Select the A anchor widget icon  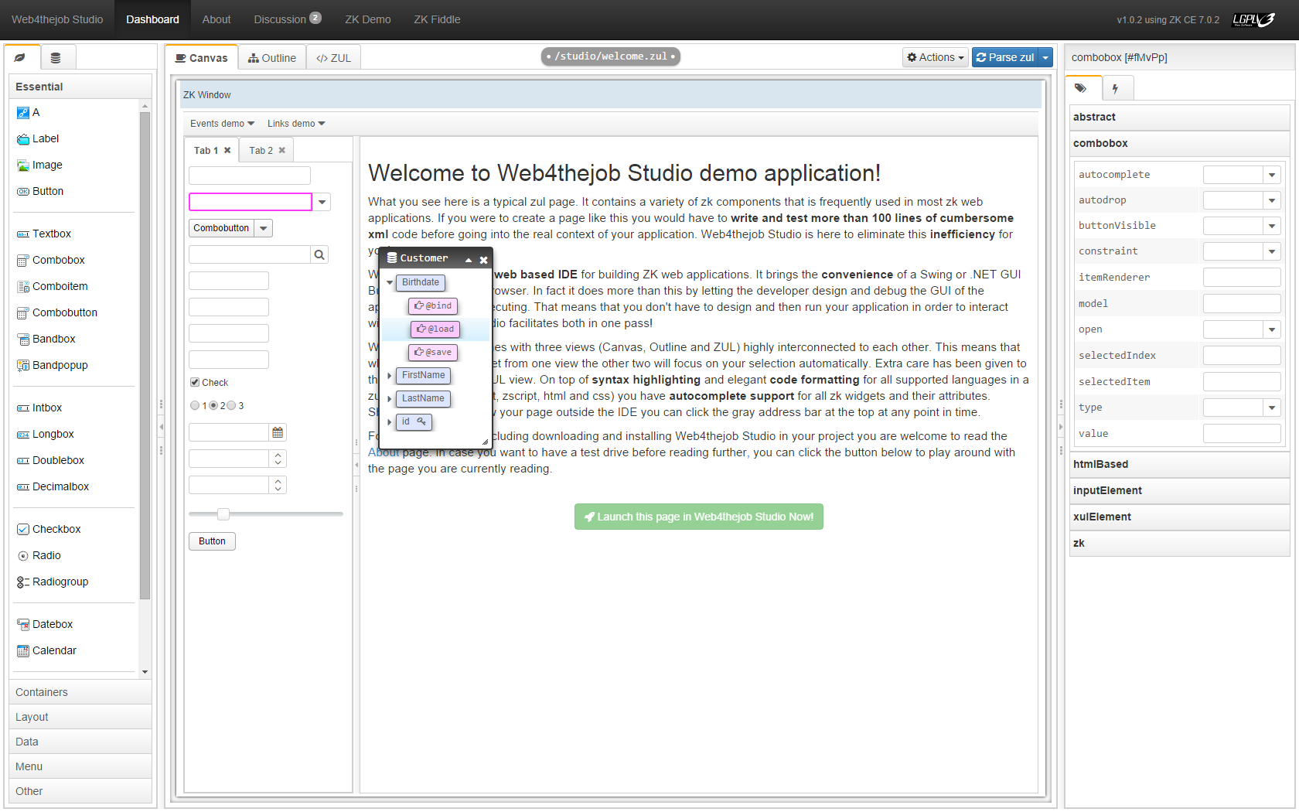tap(23, 113)
